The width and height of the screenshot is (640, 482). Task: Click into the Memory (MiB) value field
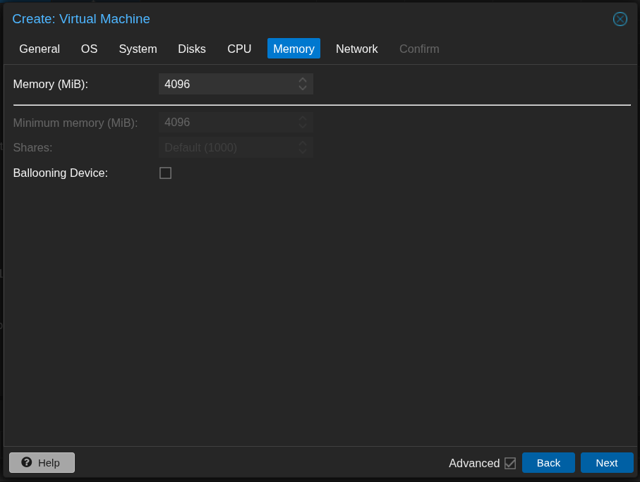226,84
